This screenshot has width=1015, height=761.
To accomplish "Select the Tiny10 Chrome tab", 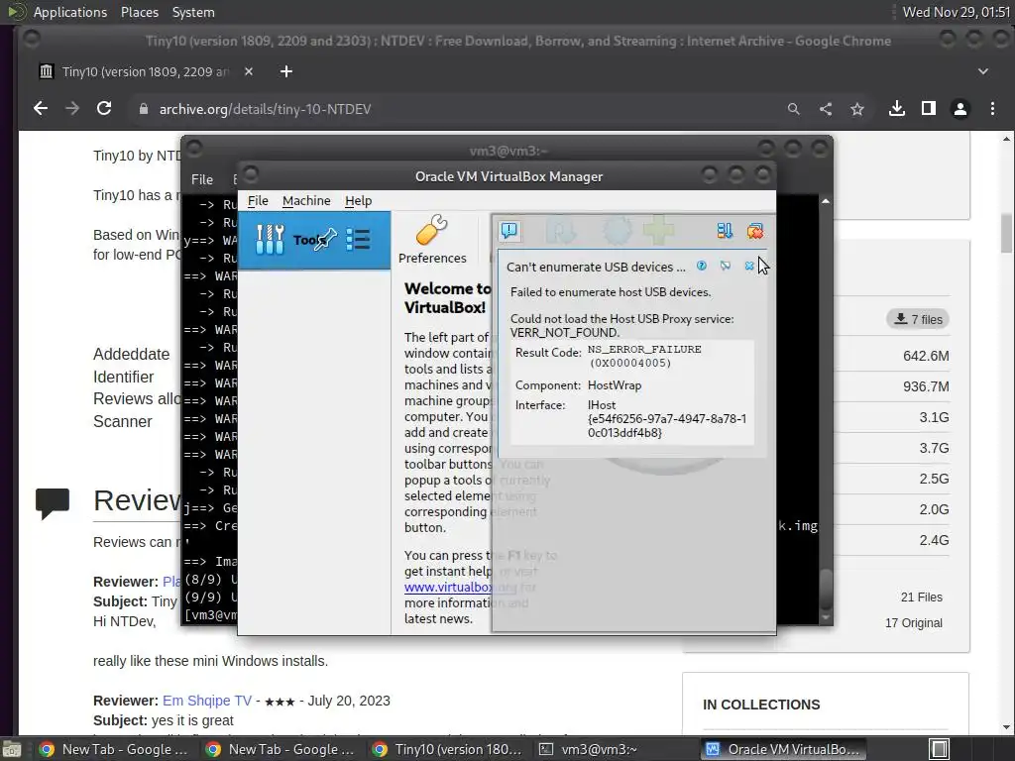I will [146, 71].
